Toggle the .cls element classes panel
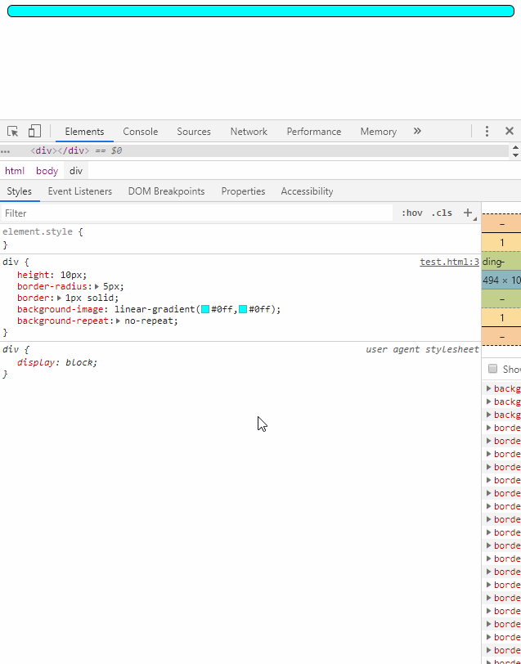The image size is (521, 664). 442,213
